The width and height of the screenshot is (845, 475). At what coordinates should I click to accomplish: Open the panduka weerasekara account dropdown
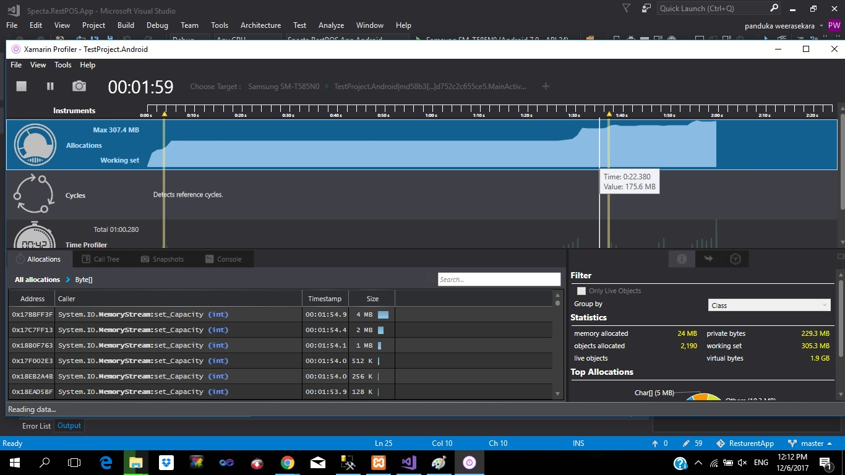tap(785, 26)
